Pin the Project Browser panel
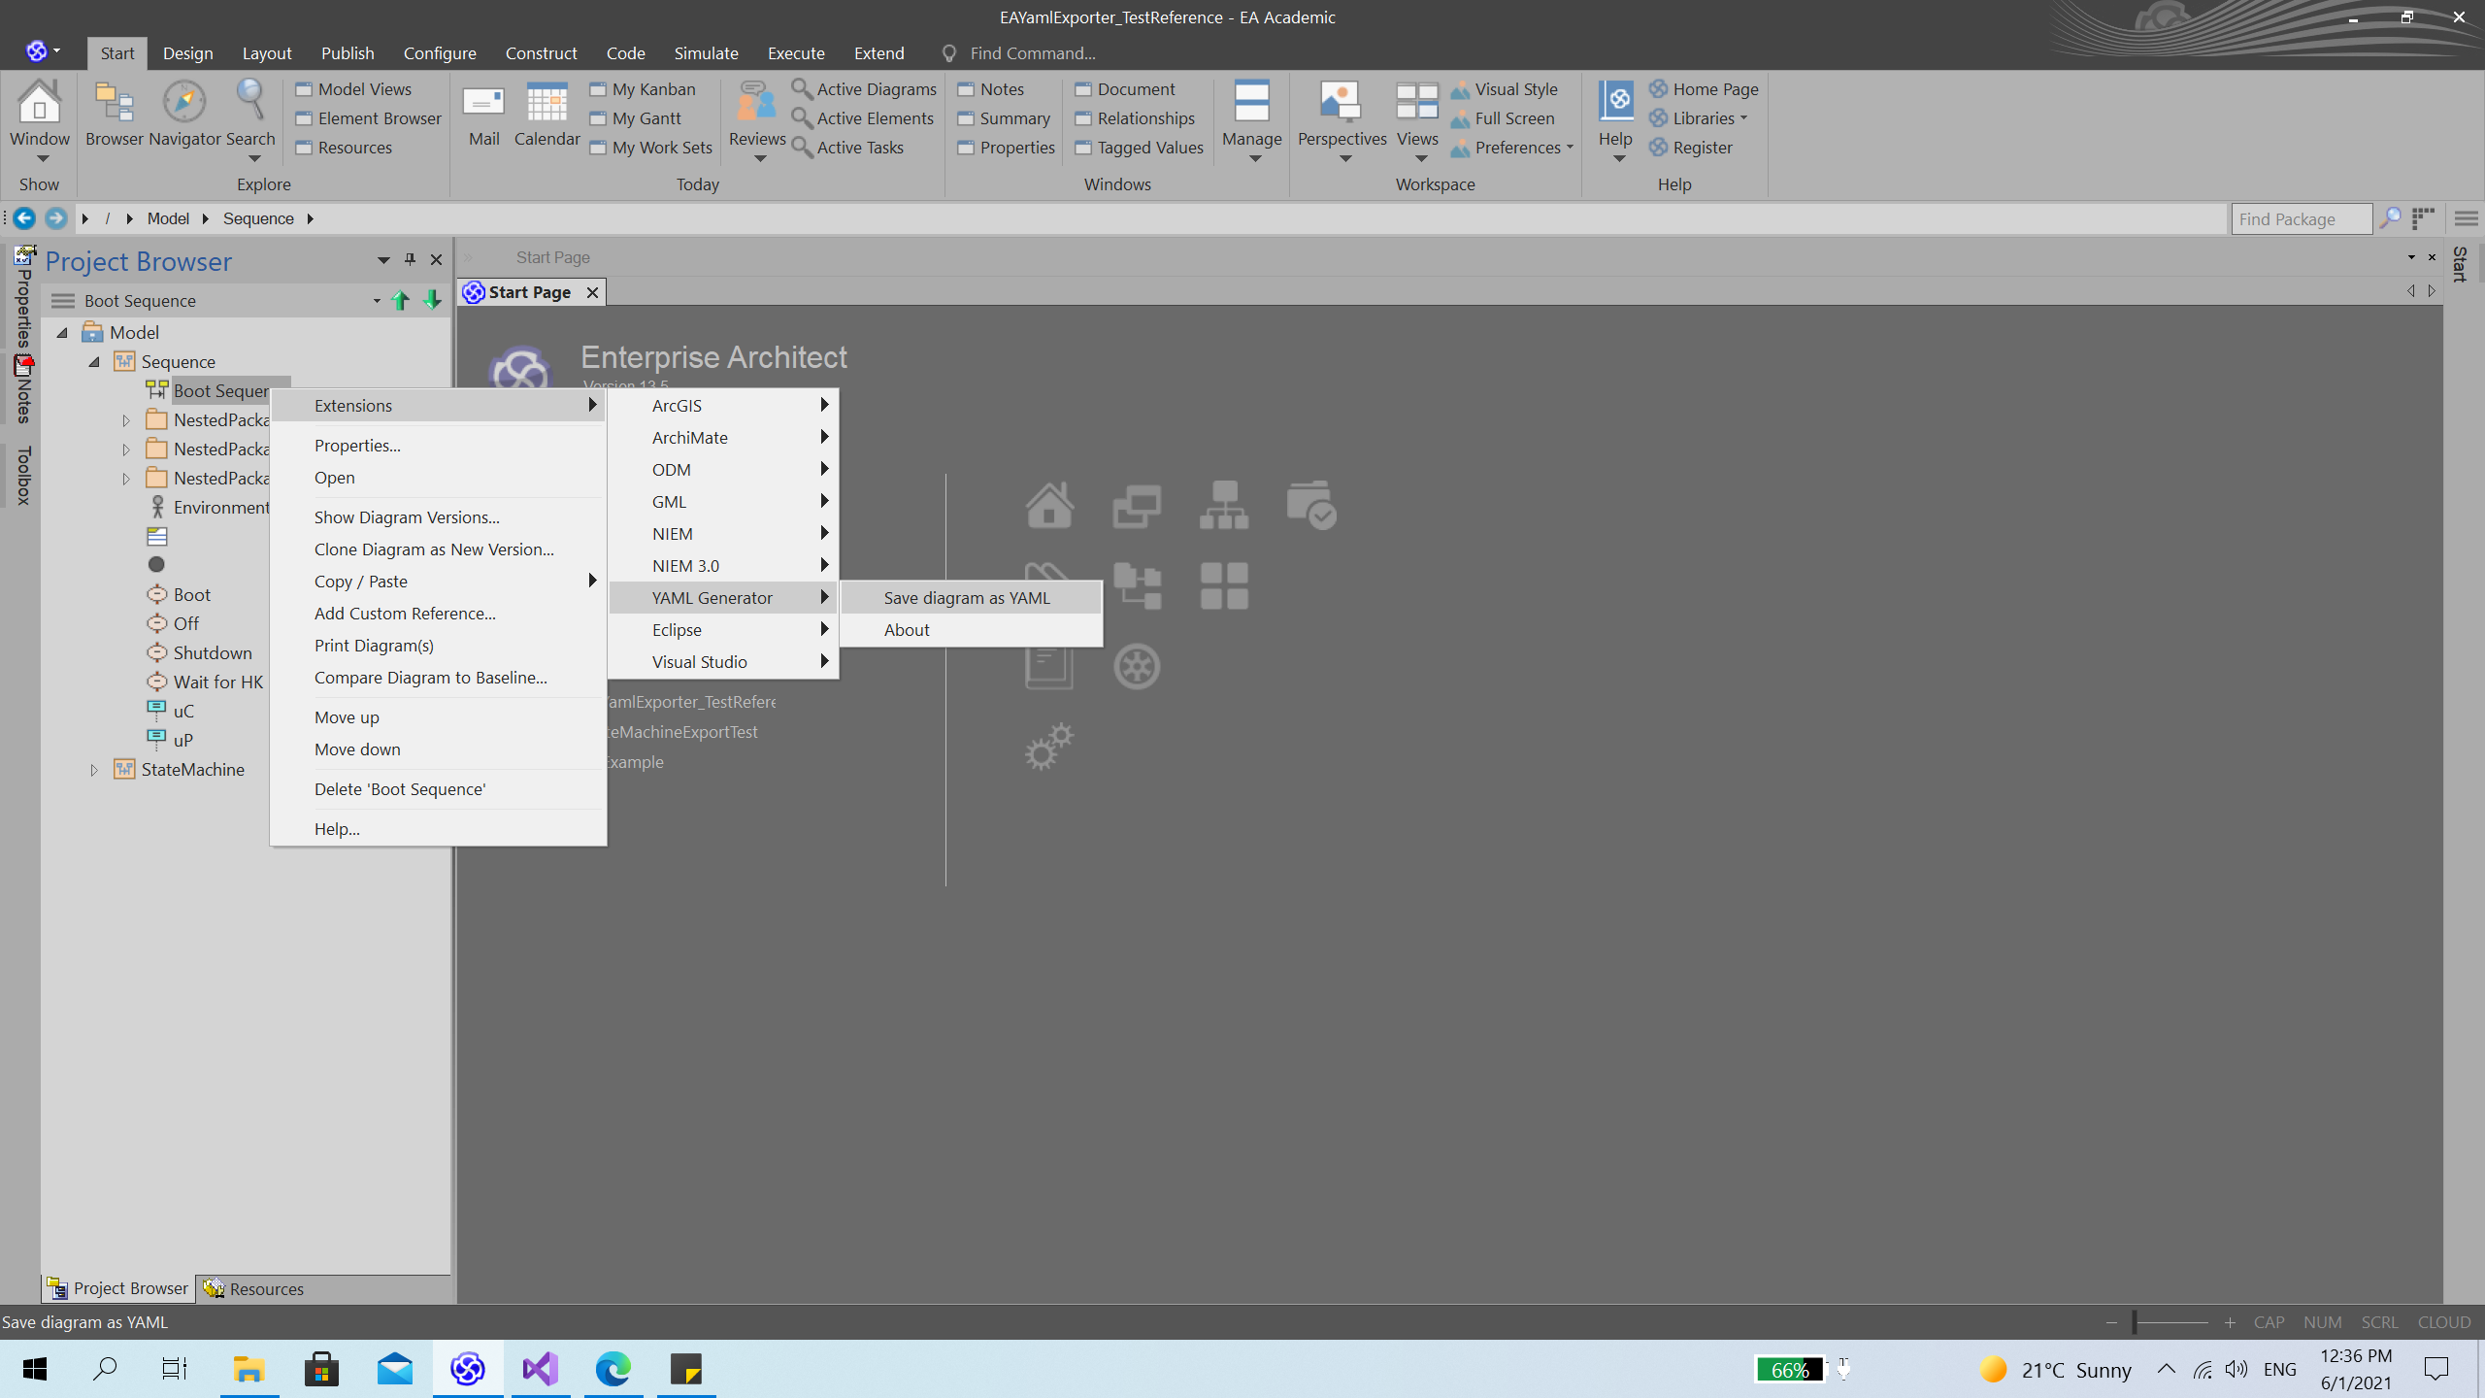Image resolution: width=2485 pixels, height=1398 pixels. coord(410,260)
